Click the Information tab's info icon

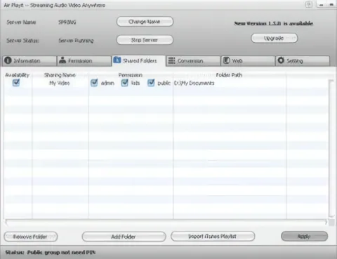8,60
